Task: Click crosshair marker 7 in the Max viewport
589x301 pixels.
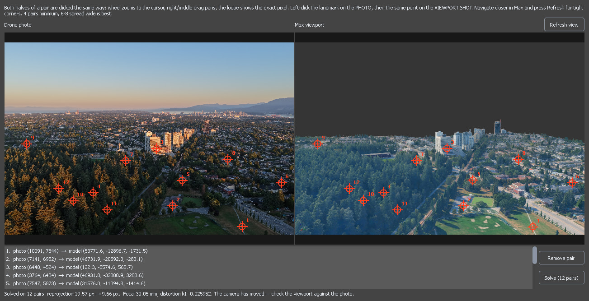Action: point(416,160)
